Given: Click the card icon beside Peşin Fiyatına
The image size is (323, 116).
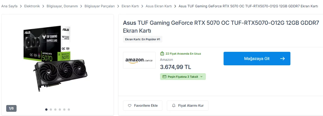Looking at the screenshot, I should 164,77.
